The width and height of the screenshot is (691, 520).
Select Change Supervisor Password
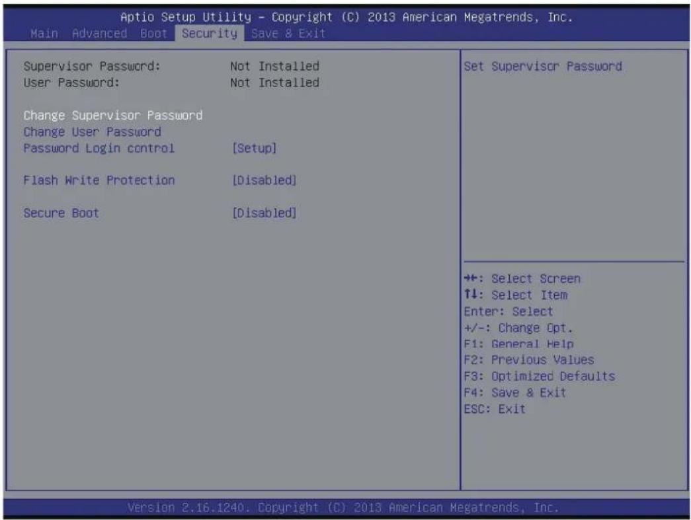pyautogui.click(x=113, y=116)
